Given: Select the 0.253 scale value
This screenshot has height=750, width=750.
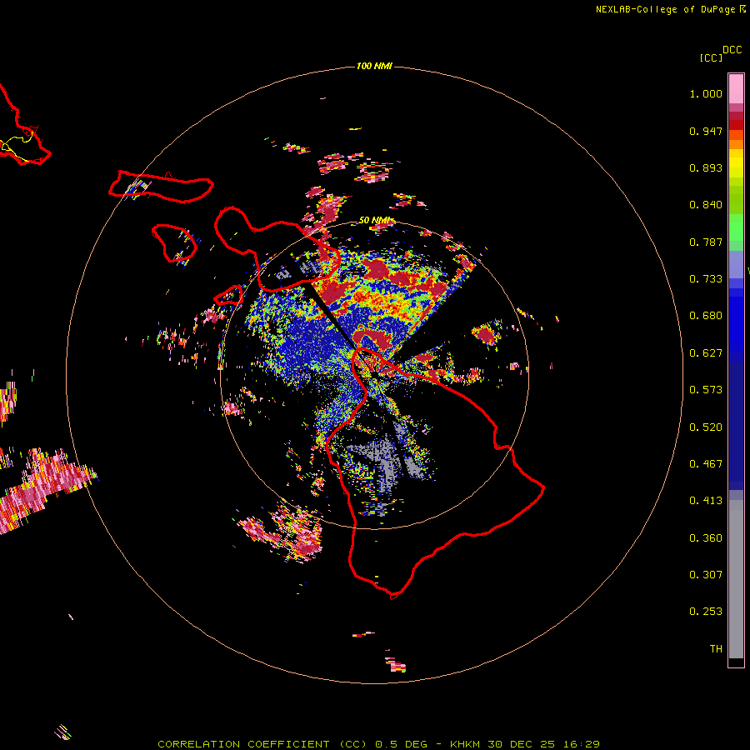Looking at the screenshot, I should pos(706,612).
